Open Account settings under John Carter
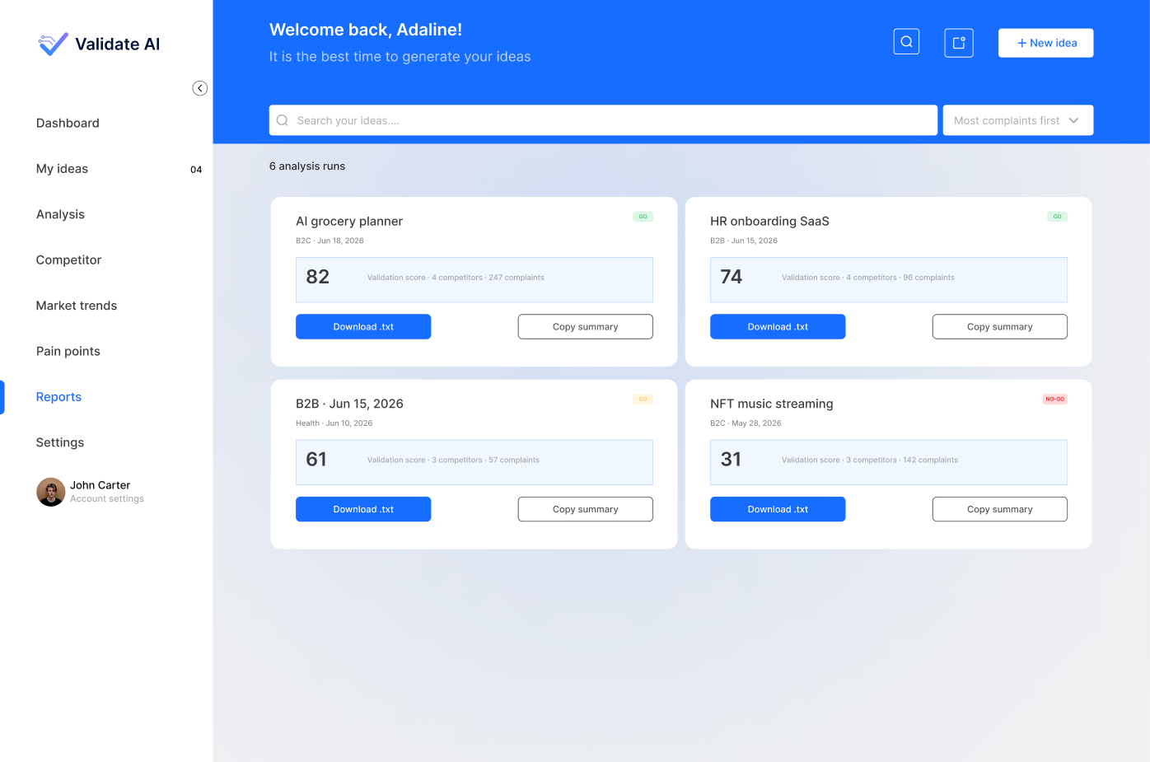 [107, 499]
